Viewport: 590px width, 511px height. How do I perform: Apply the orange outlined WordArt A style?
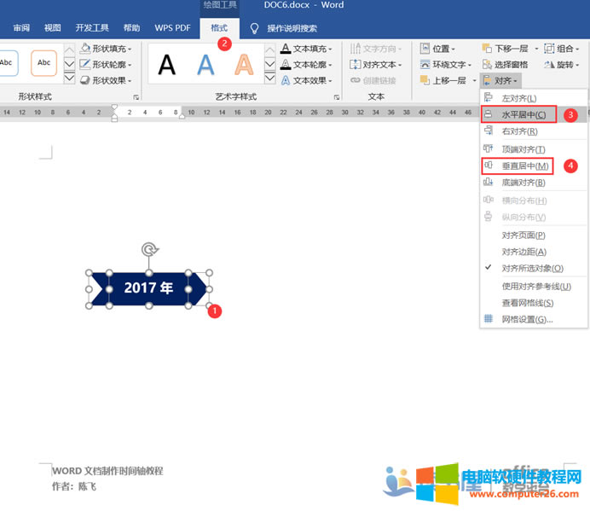click(x=245, y=64)
